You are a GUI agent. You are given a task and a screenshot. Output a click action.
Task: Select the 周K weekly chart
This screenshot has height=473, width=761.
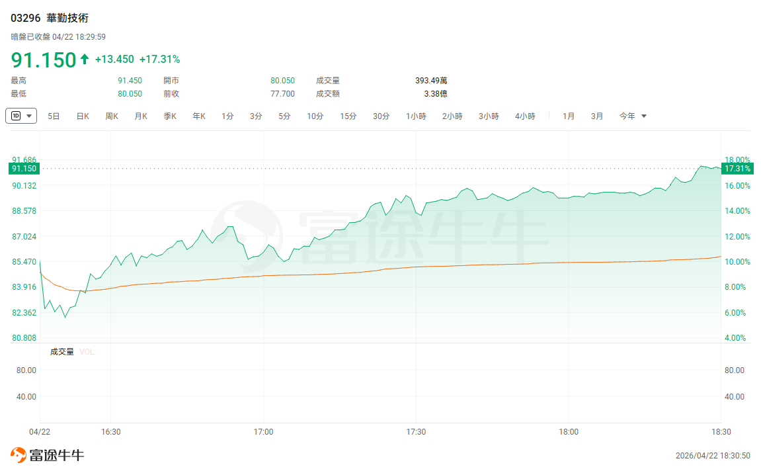click(112, 116)
